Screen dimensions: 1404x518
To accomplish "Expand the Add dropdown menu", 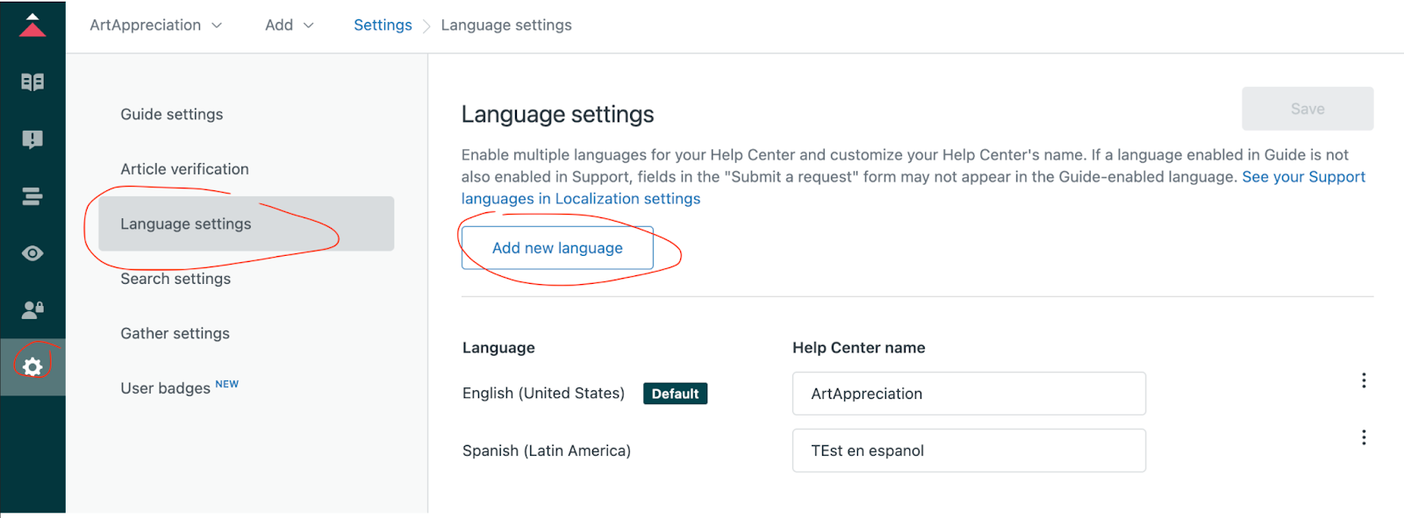I will click(x=289, y=25).
